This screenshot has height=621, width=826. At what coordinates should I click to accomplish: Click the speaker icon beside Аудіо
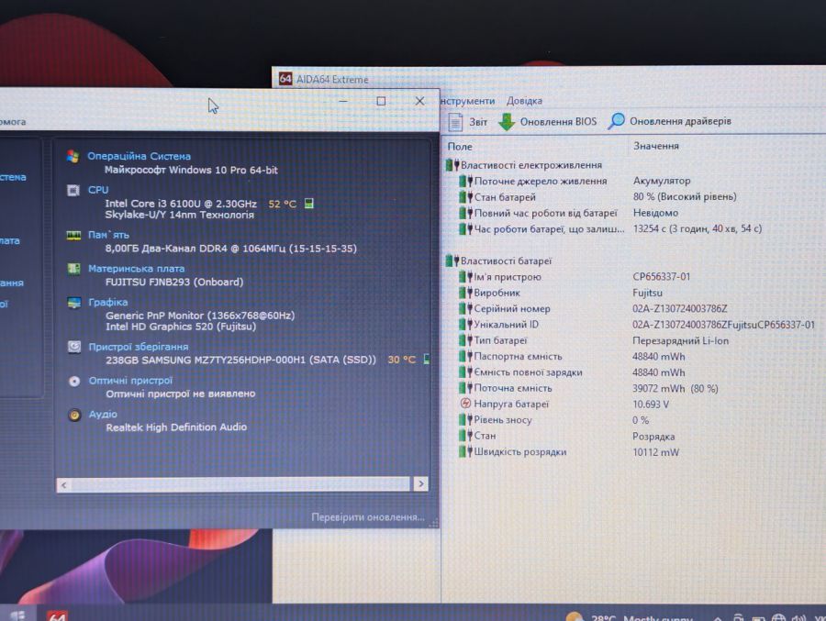[x=75, y=415]
